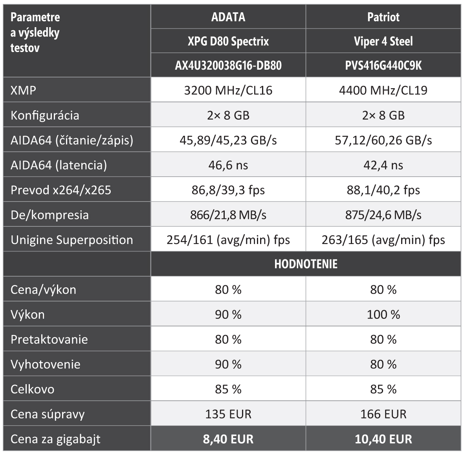Click the Prevod x264/x265 row label
Screen dimensions: 464x455
pyautogui.click(x=61, y=190)
